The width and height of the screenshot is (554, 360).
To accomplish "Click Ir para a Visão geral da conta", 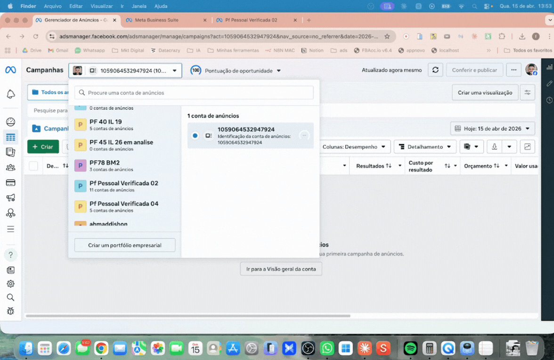I will point(281,269).
